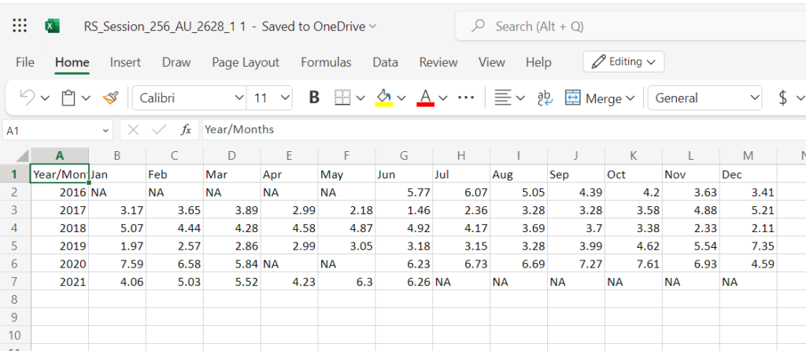Click the cell with value 7.59
This screenshot has width=806, height=351.
click(117, 264)
